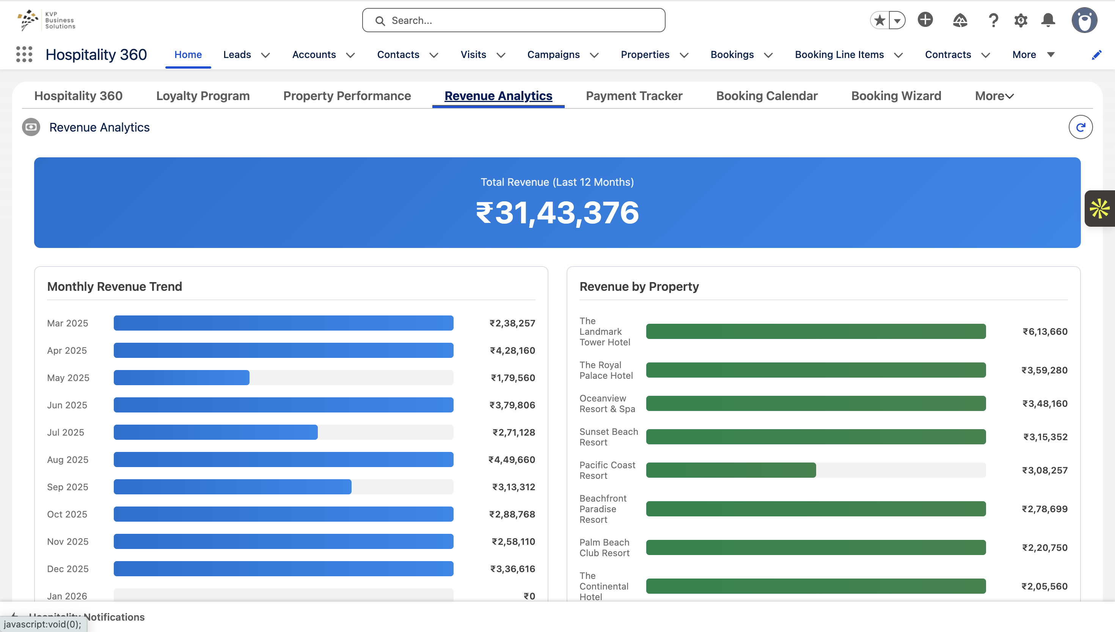Click the edit navigation pencil icon
The height and width of the screenshot is (632, 1115).
coord(1096,55)
